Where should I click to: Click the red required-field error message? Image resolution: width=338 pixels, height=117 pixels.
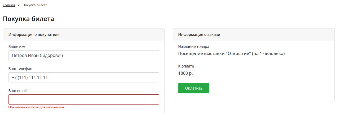click(x=36, y=107)
